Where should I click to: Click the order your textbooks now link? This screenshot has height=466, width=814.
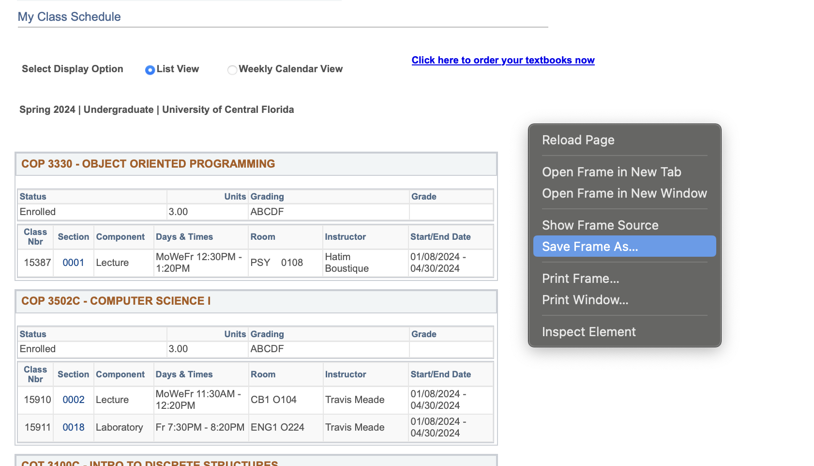(x=503, y=60)
